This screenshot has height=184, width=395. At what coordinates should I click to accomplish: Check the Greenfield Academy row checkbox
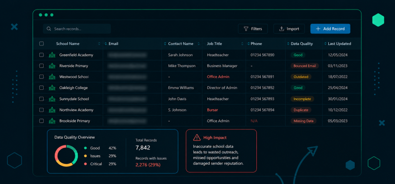pos(42,55)
